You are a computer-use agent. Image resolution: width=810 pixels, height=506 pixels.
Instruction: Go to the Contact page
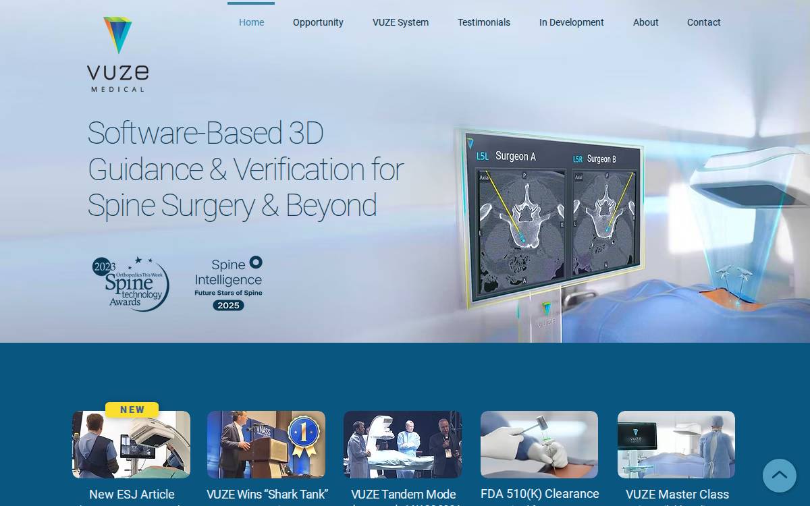(703, 22)
